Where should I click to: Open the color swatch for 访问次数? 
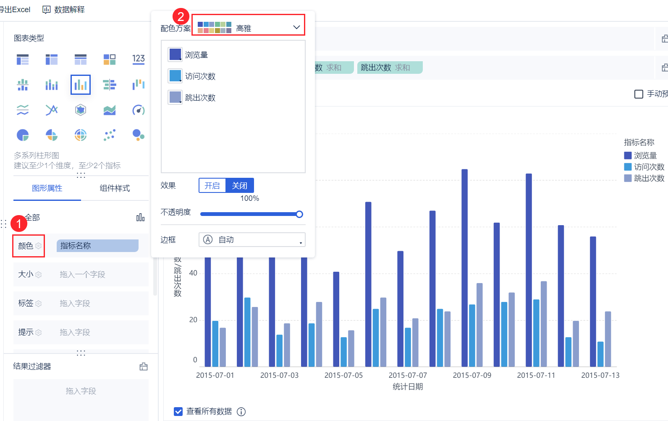(175, 76)
